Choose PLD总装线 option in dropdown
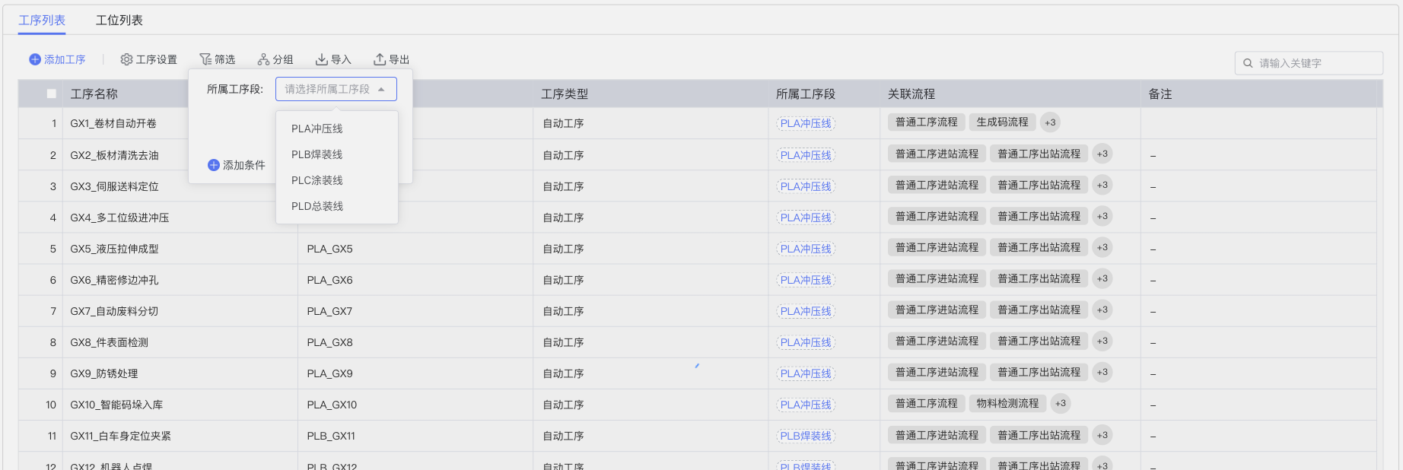Image resolution: width=1403 pixels, height=470 pixels. click(x=317, y=206)
